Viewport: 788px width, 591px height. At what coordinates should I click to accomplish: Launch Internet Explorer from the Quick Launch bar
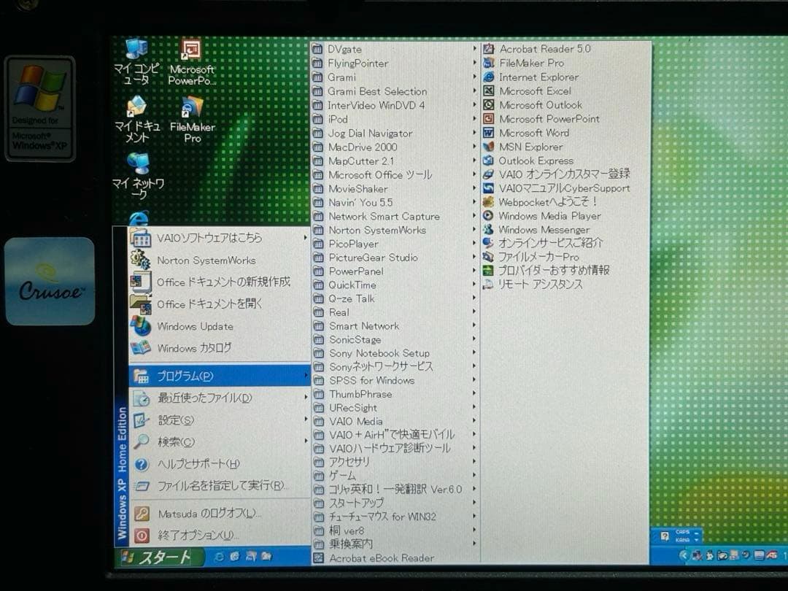click(x=219, y=556)
